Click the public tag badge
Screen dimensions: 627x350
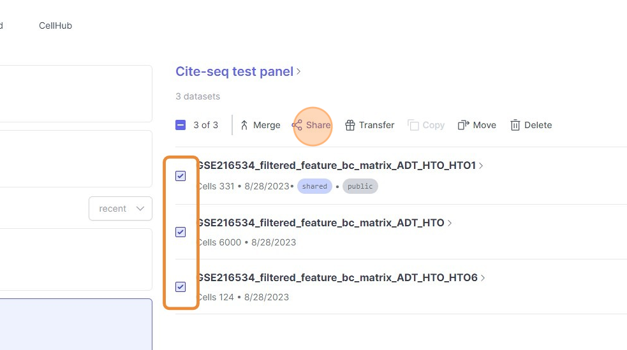tap(360, 186)
